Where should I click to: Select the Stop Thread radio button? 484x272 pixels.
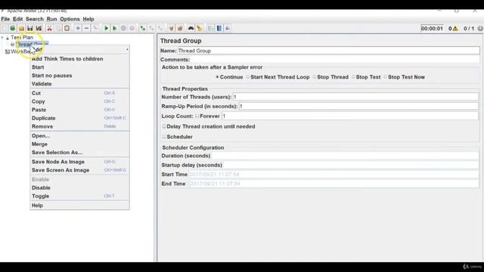tap(315, 77)
